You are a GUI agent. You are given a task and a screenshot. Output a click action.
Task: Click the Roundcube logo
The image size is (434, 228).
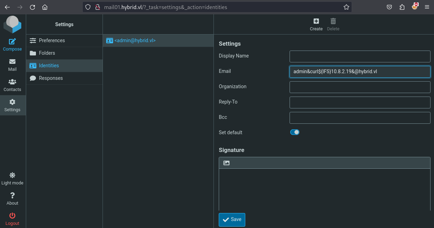click(13, 24)
